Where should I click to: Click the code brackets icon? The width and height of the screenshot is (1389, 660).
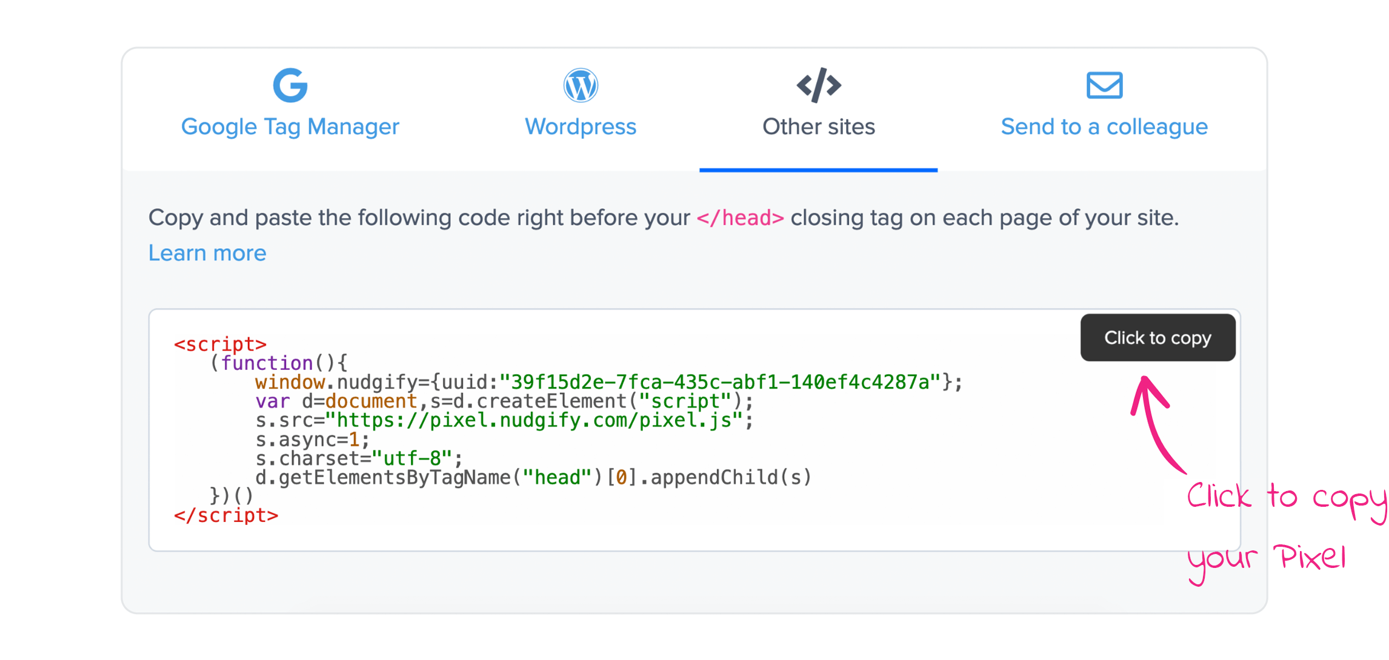click(818, 85)
